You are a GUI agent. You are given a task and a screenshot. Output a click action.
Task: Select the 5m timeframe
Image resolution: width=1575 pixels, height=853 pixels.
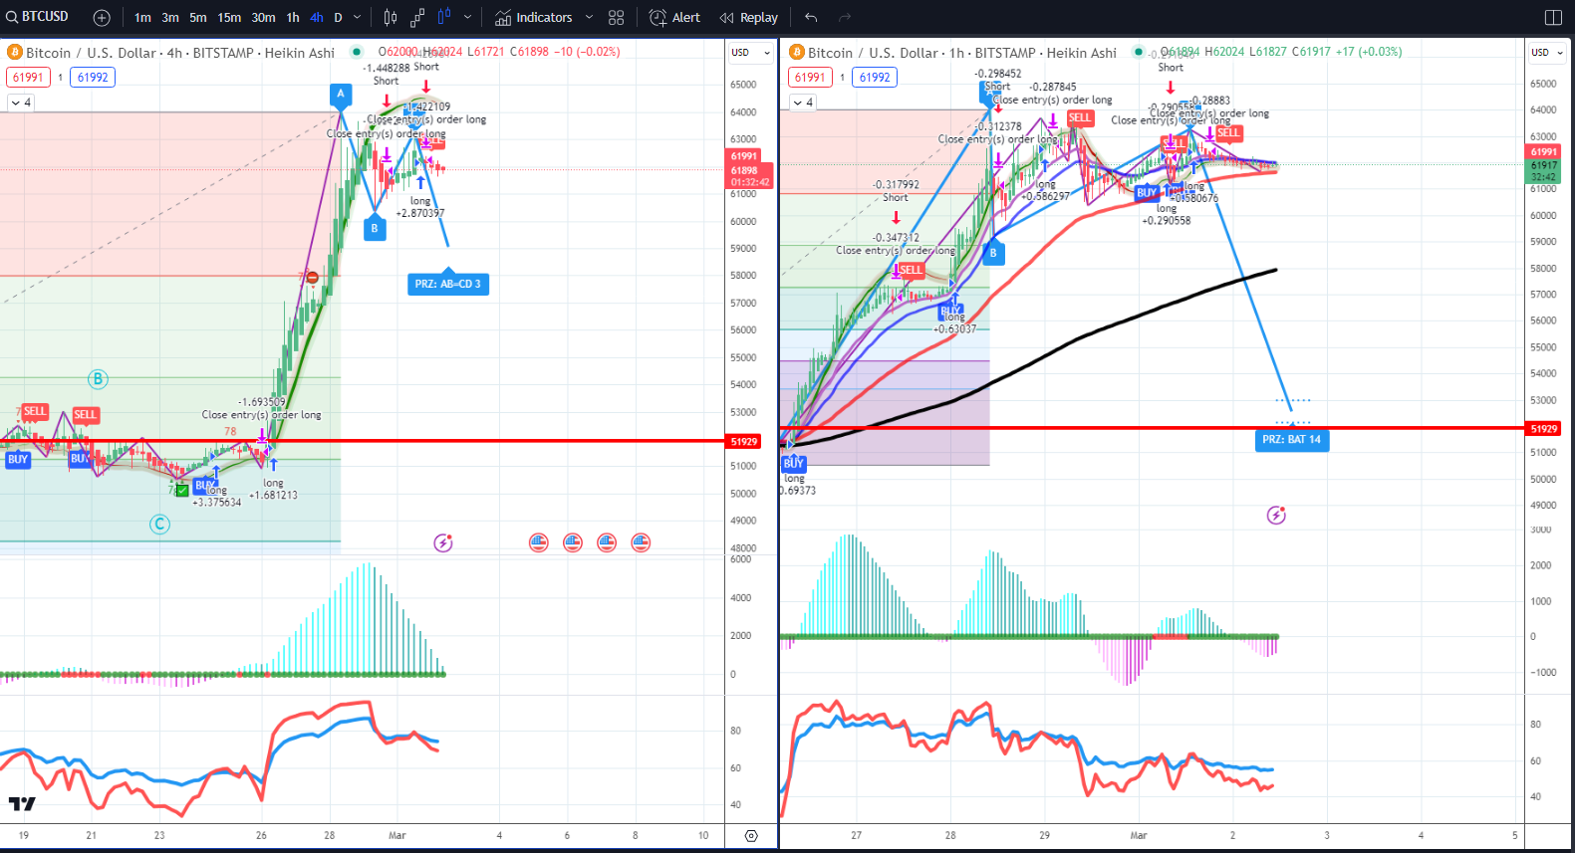coord(198,17)
